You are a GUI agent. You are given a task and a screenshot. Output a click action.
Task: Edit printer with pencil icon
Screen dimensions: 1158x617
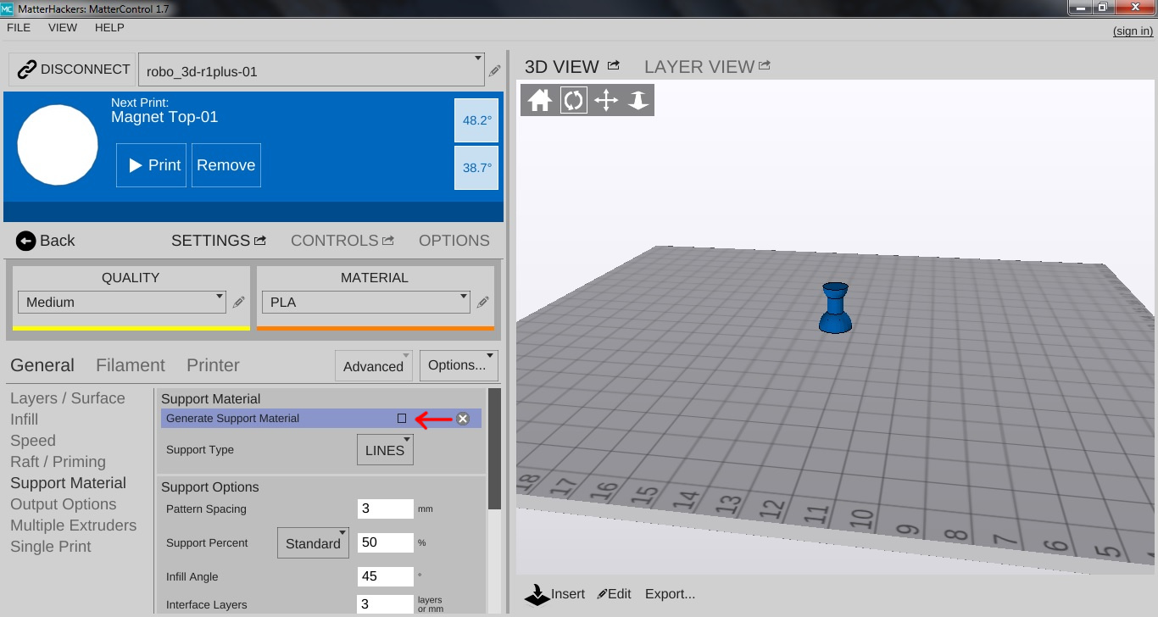coord(495,71)
